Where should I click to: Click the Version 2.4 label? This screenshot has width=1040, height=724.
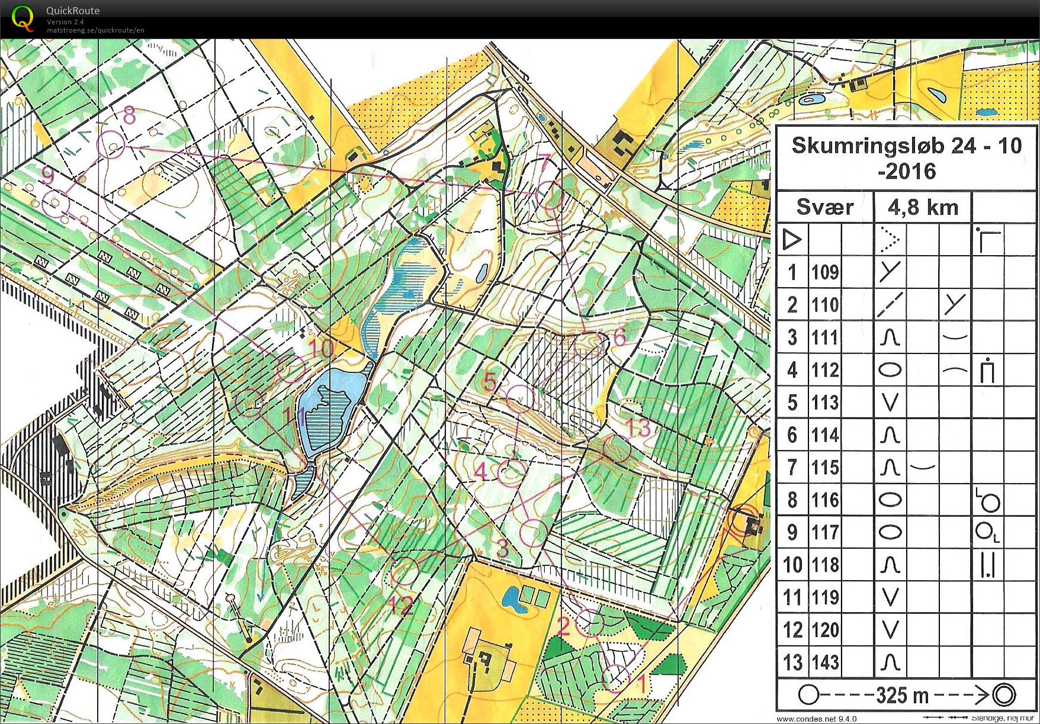pyautogui.click(x=66, y=22)
